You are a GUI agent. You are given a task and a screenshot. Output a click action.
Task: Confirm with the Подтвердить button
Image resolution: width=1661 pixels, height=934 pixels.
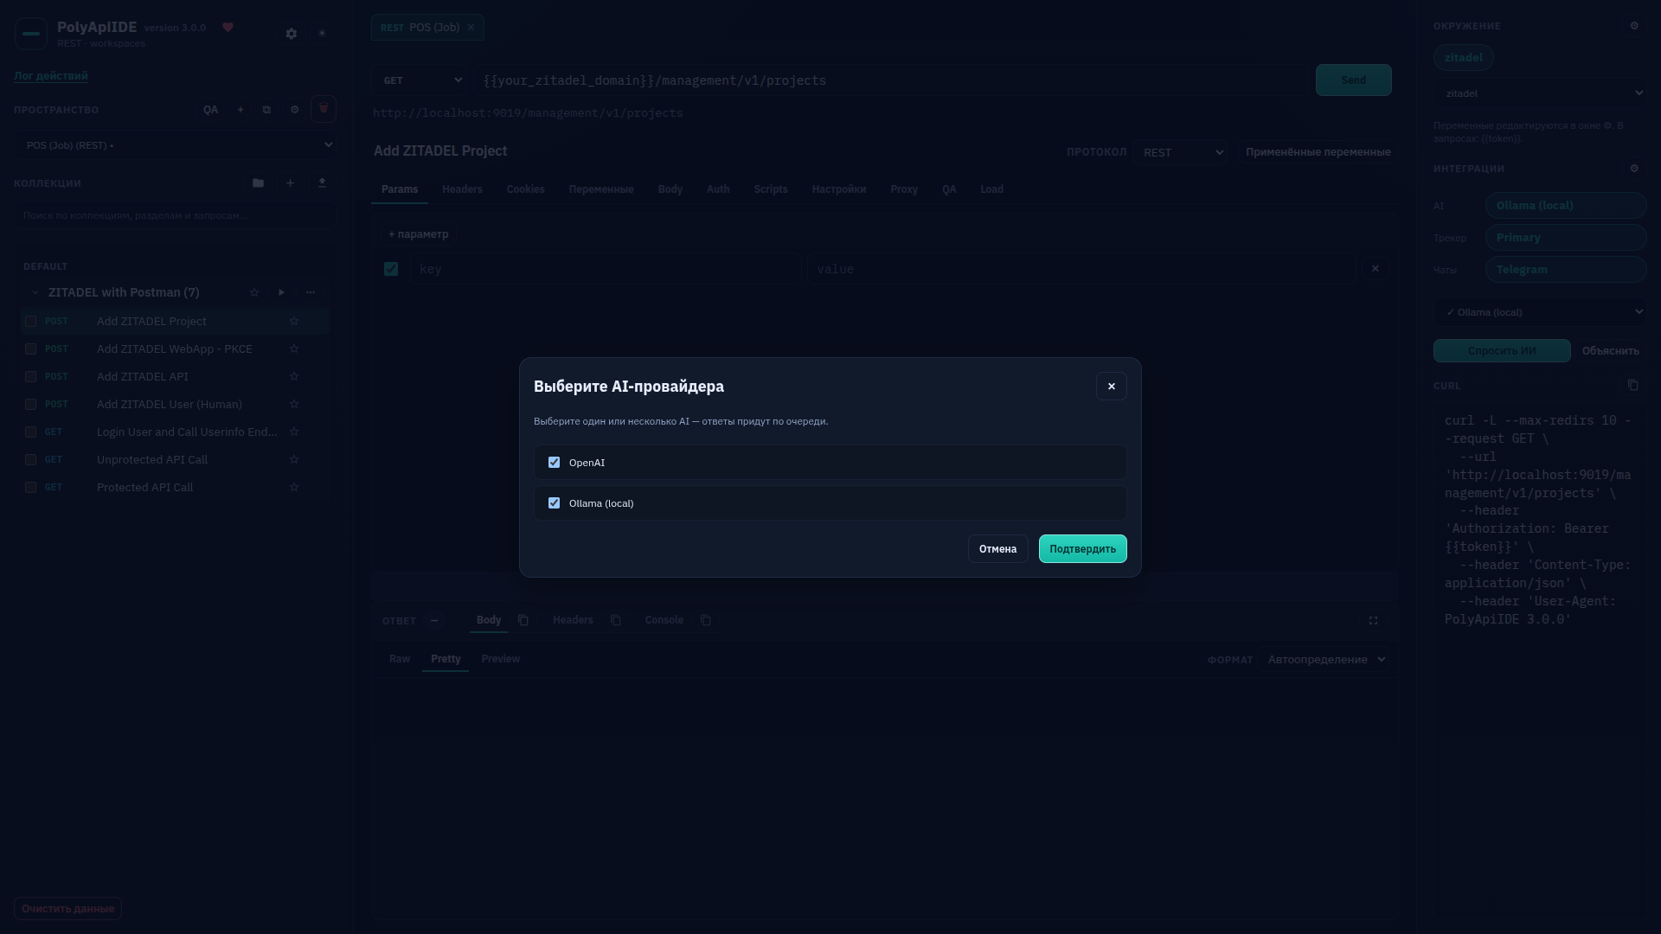(x=1082, y=549)
